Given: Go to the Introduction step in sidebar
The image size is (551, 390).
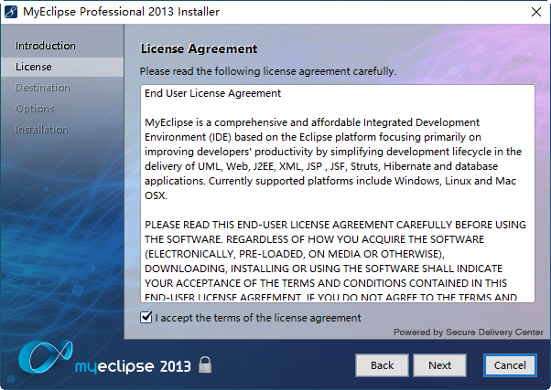Looking at the screenshot, I should pyautogui.click(x=46, y=46).
